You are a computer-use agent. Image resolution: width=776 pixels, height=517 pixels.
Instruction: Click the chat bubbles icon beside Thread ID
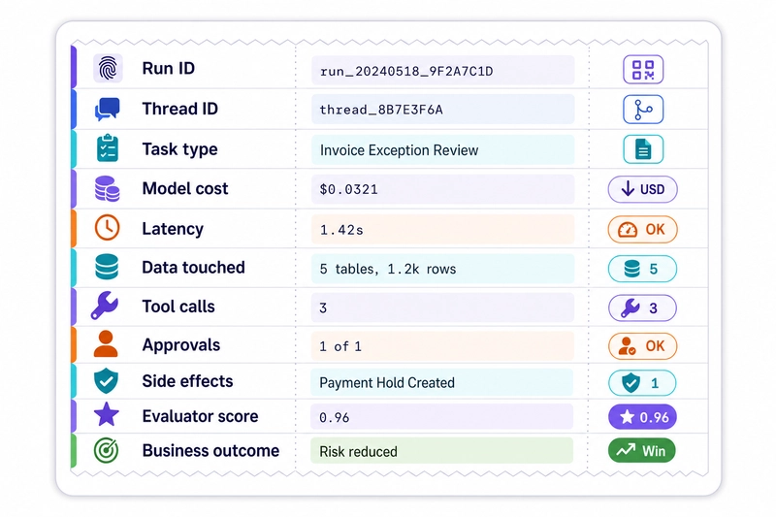coord(108,109)
